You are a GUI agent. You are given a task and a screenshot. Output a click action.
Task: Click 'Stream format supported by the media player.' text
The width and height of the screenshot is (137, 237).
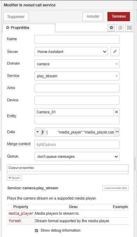(72, 221)
